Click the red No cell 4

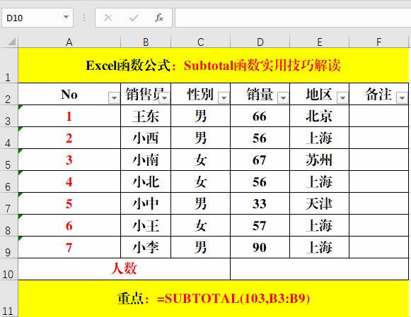tap(69, 181)
